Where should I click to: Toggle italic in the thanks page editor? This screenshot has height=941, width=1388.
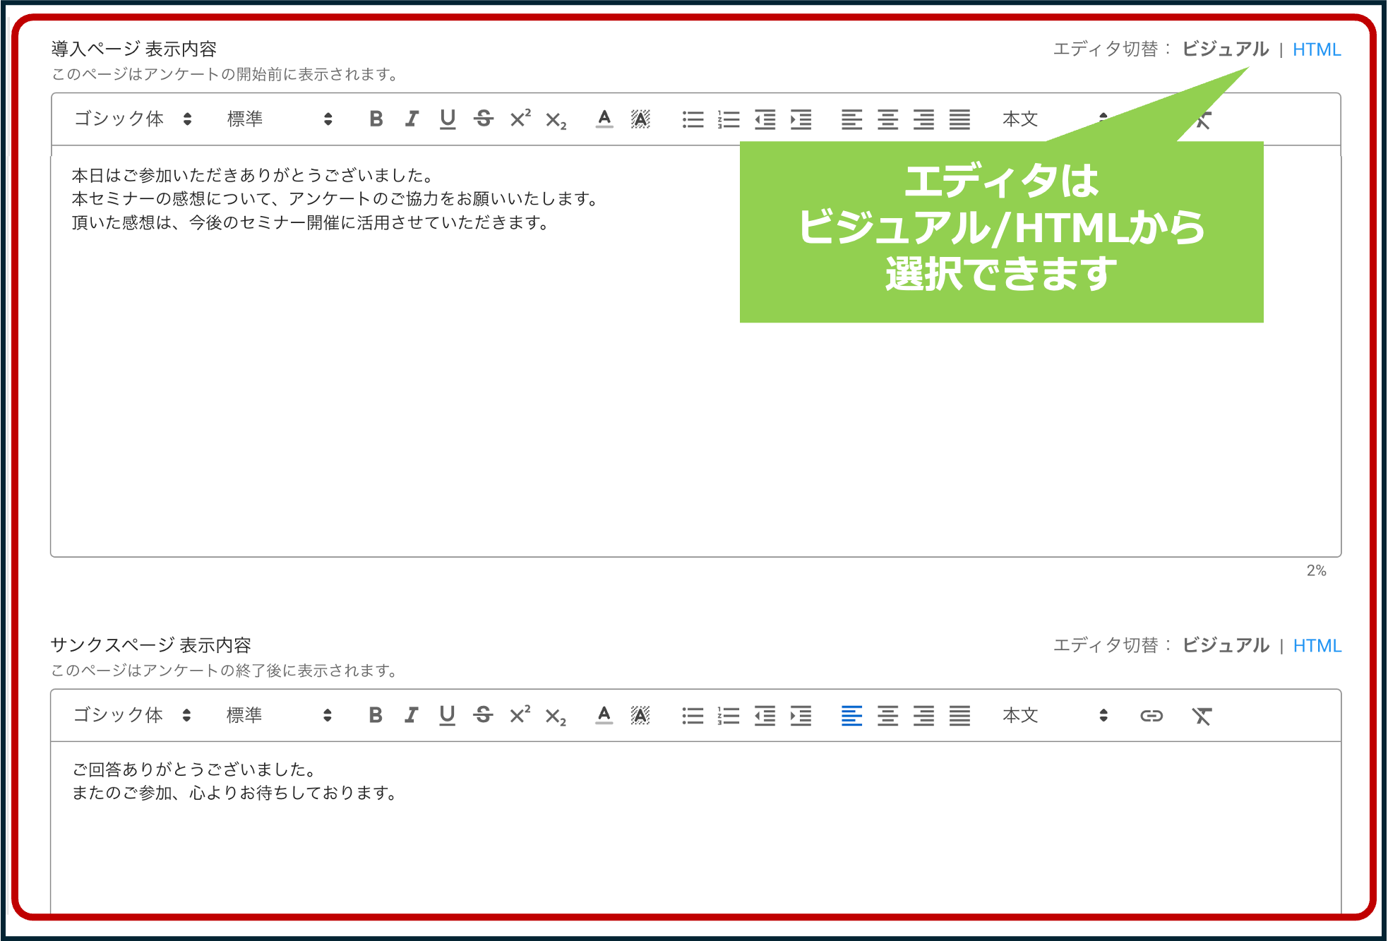pyautogui.click(x=411, y=715)
